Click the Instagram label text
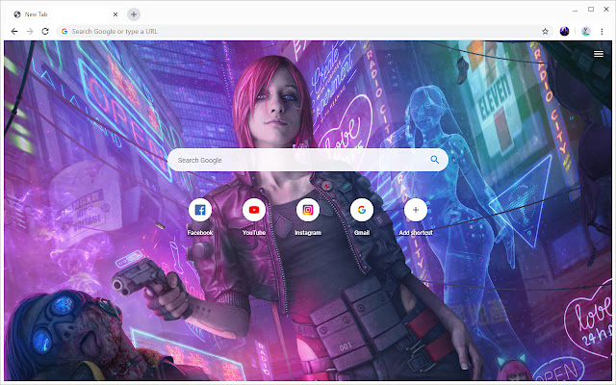The width and height of the screenshot is (616, 385). [308, 233]
